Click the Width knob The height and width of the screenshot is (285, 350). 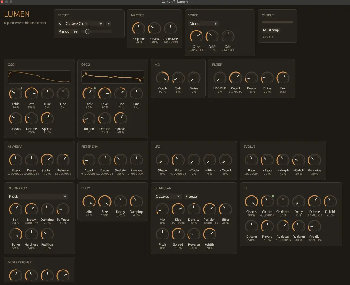coord(210,234)
